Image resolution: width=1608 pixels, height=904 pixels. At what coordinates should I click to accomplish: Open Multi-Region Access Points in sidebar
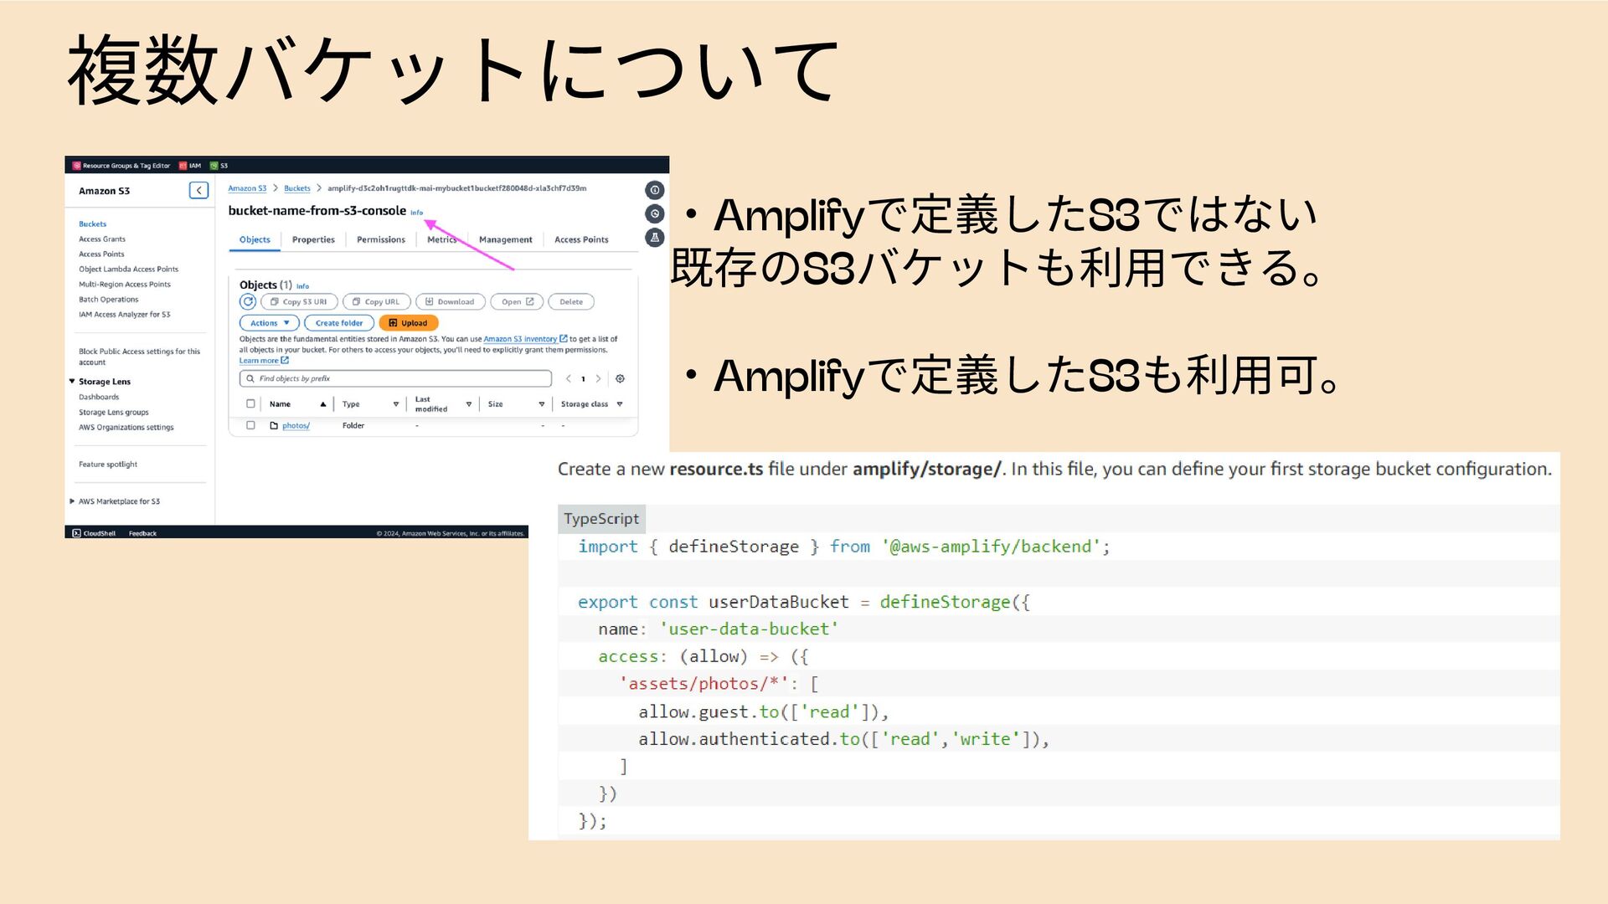125,284
